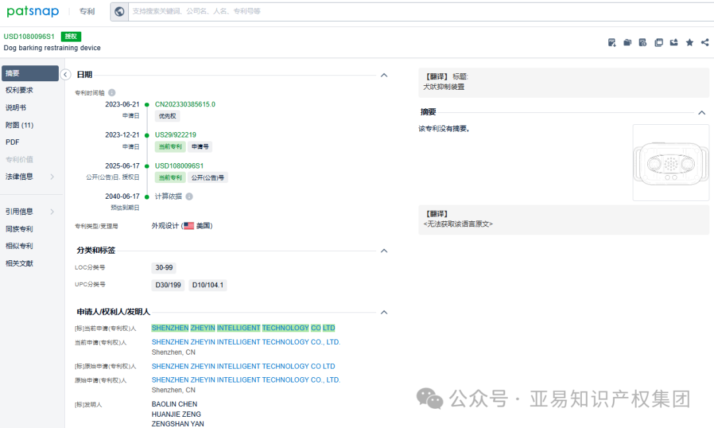Collapse the 日期 section
The height and width of the screenshot is (428, 714).
click(x=384, y=75)
